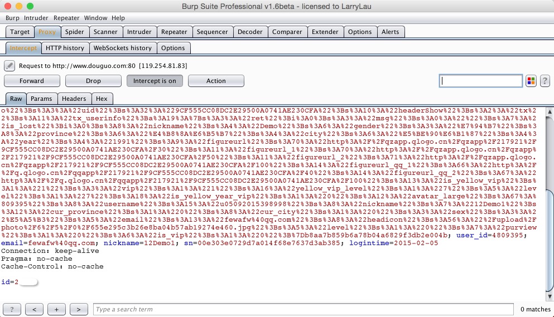Open the Intruder tool tab
The height and width of the screenshot is (317, 554).
pyautogui.click(x=139, y=32)
